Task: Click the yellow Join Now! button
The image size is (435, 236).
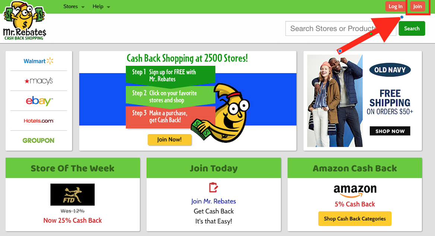Action: [169, 140]
